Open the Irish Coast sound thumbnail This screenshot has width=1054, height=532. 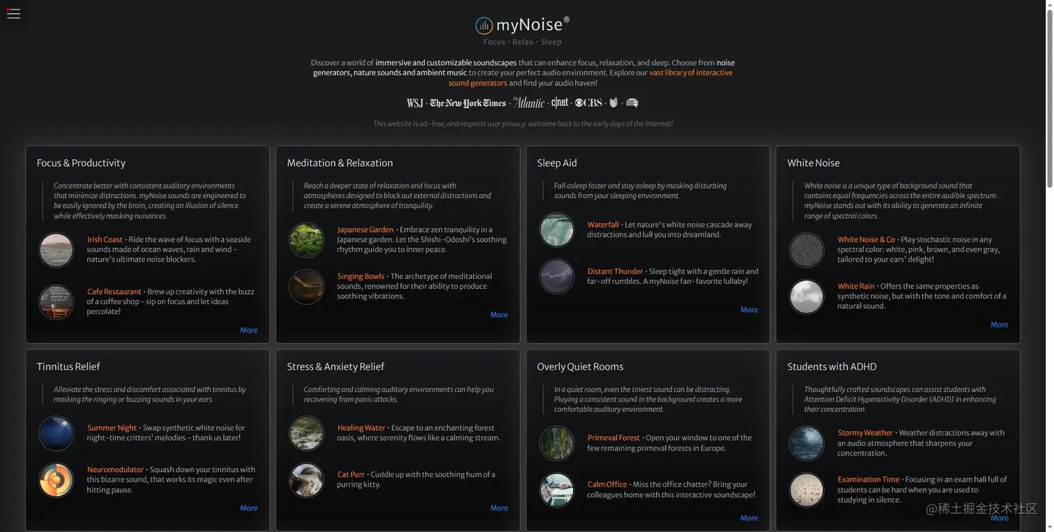click(x=56, y=250)
